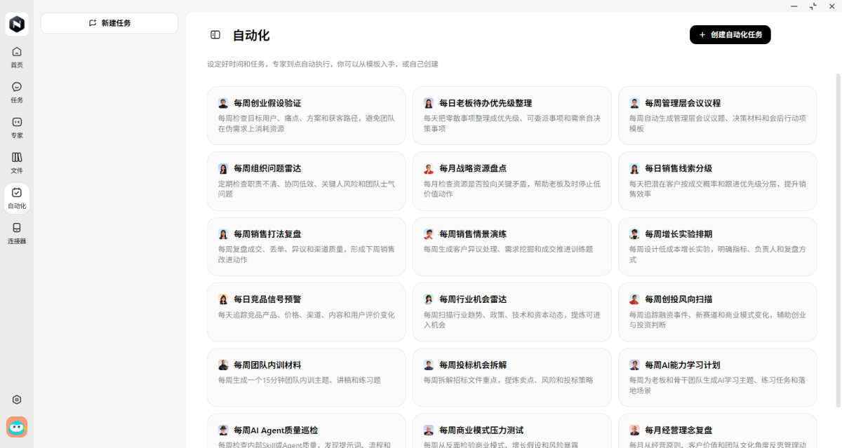
Task: Choose the 每周销售打法复盘 template title
Action: [x=267, y=234]
